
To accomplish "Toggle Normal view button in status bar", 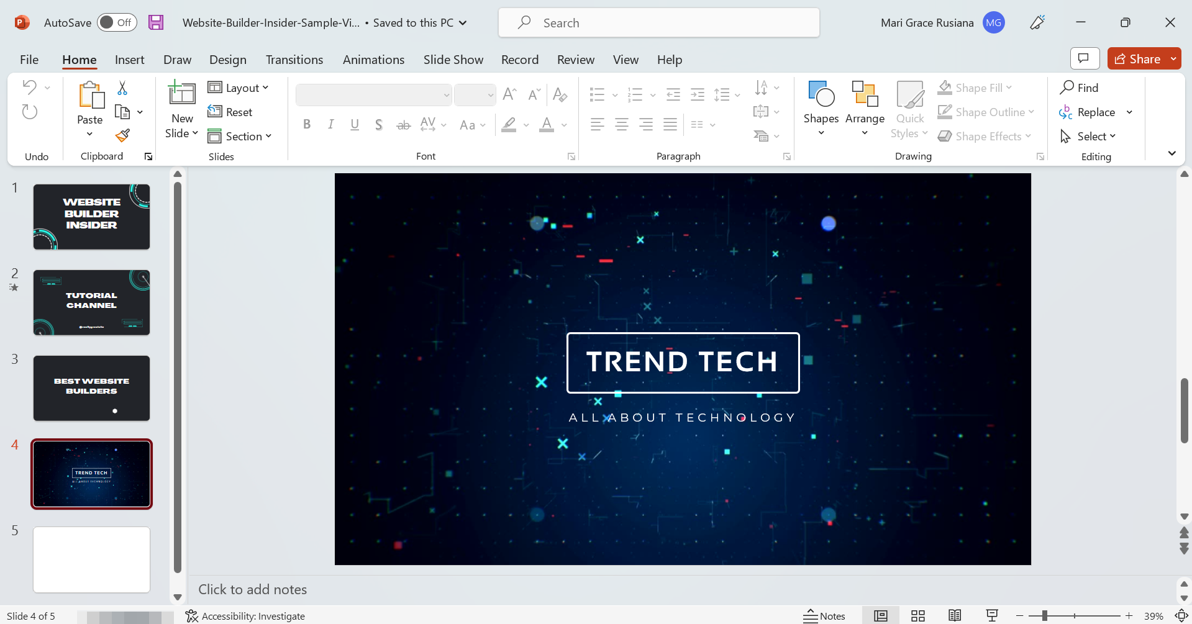I will pyautogui.click(x=881, y=616).
